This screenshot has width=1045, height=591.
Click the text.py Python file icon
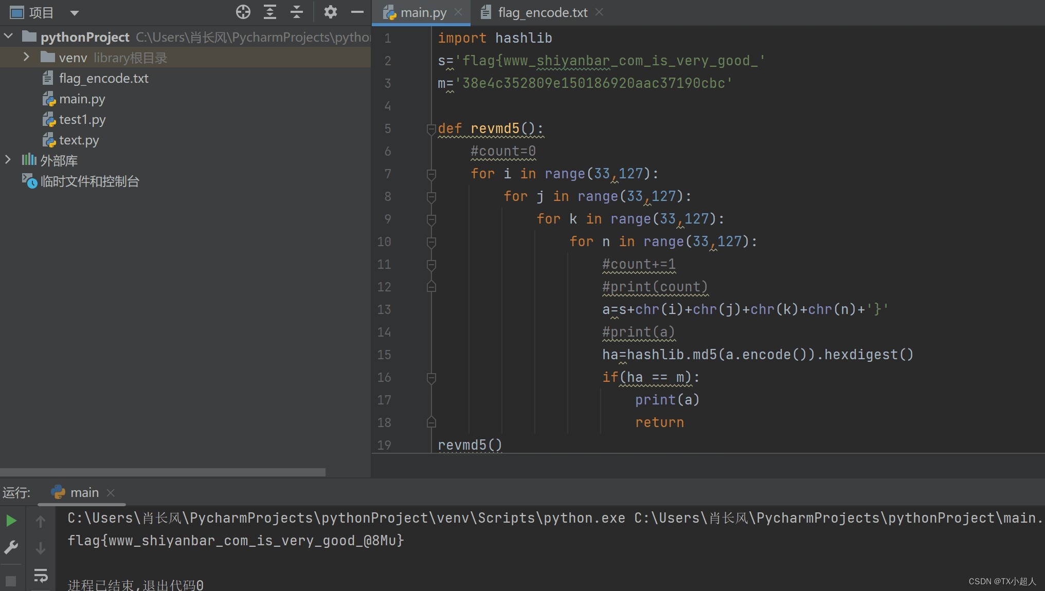click(x=49, y=140)
